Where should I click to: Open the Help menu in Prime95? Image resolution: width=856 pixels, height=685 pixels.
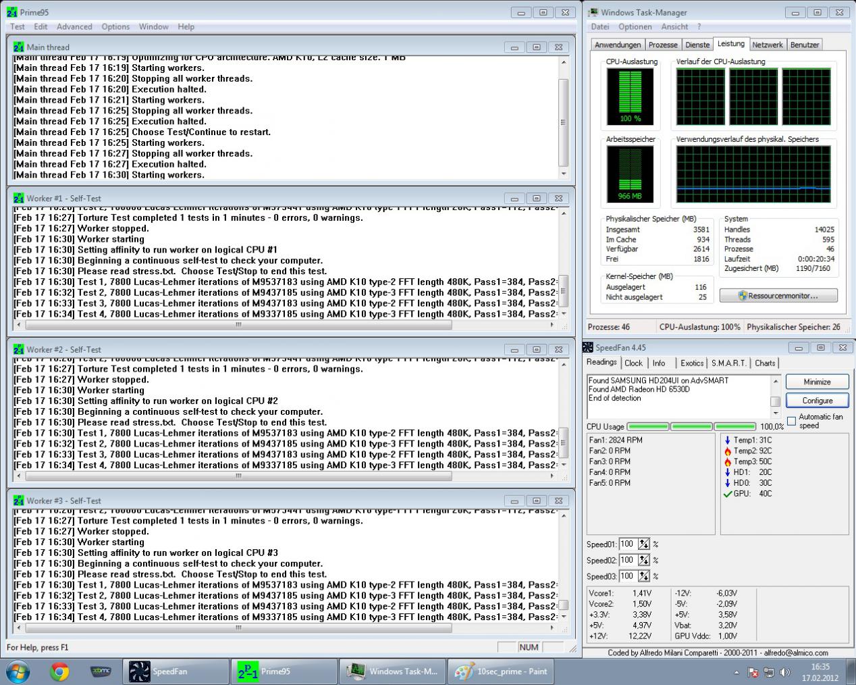(x=186, y=26)
